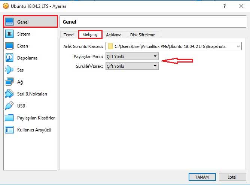
Task: Cancel with the İptal button
Action: point(232,177)
